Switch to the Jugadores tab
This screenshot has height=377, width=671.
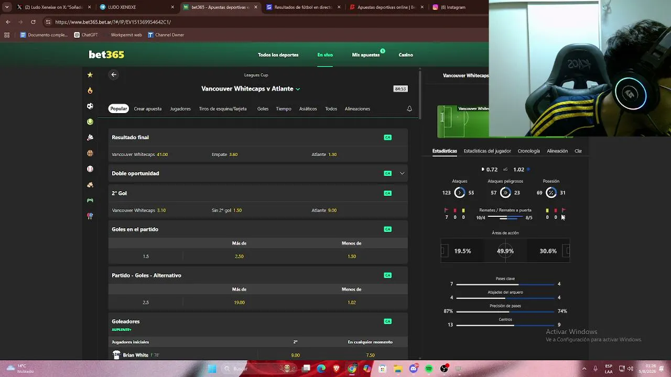[x=180, y=109]
